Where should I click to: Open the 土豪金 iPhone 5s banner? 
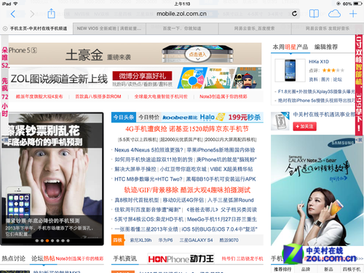click(135, 54)
